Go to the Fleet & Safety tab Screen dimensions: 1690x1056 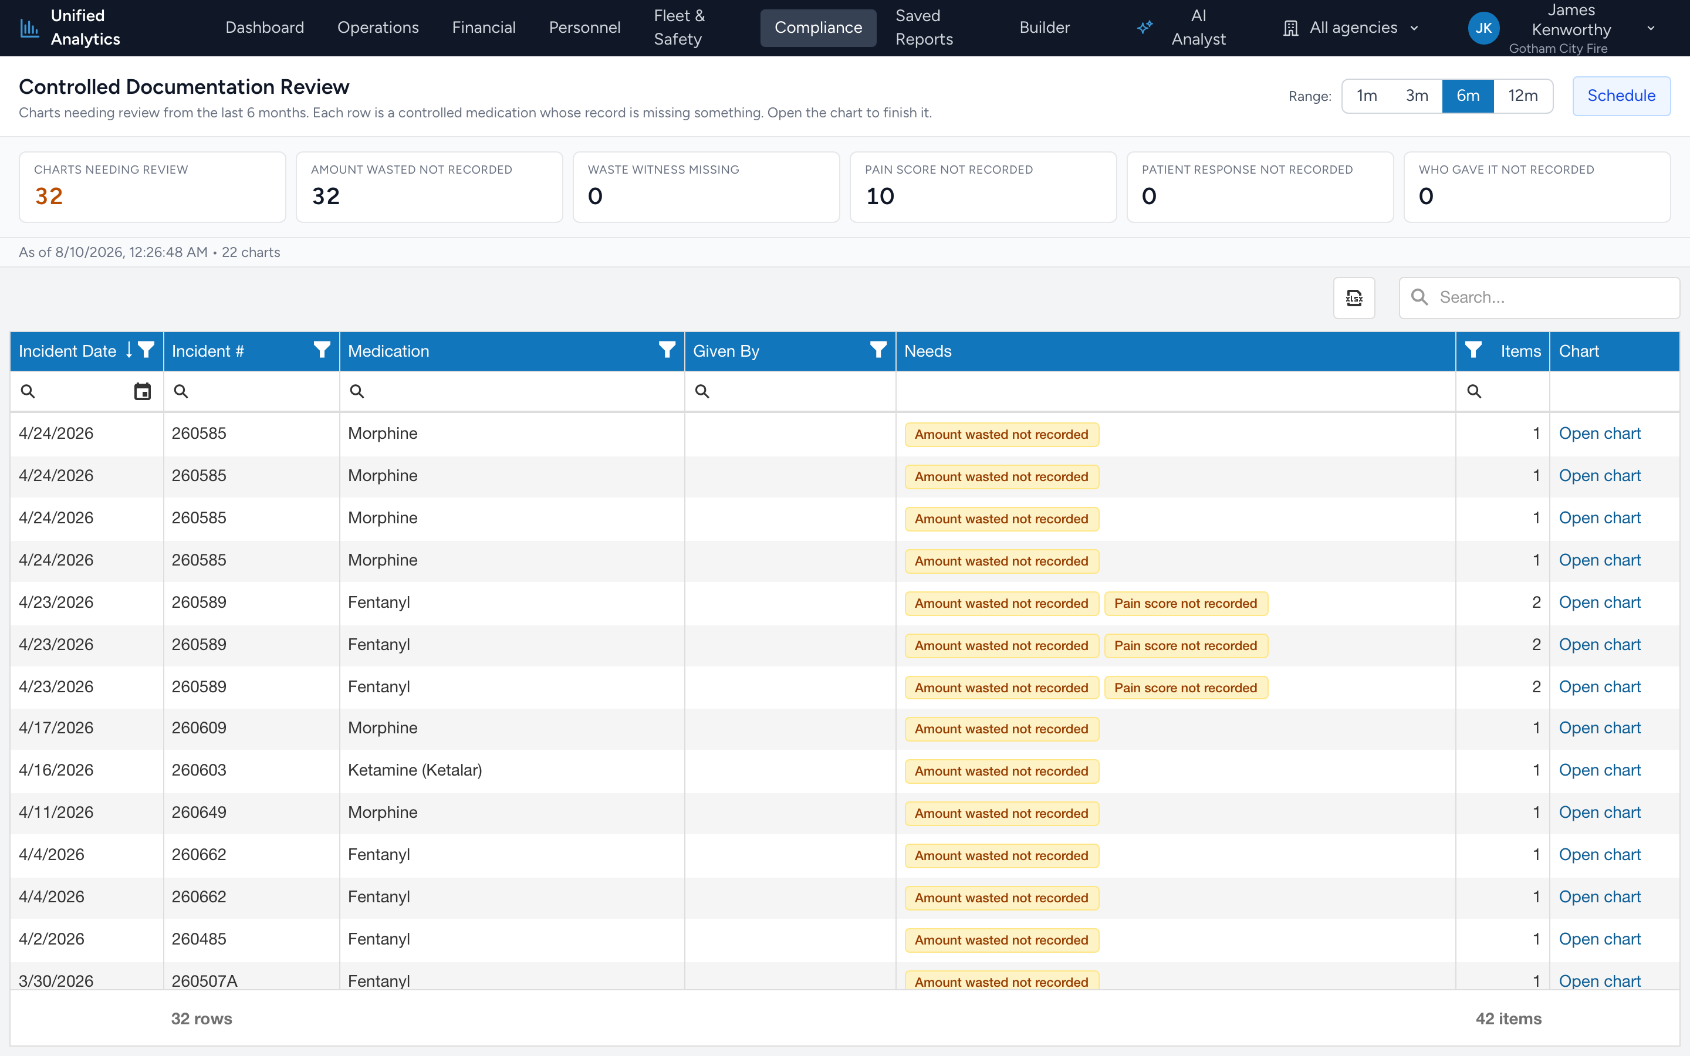(679, 28)
